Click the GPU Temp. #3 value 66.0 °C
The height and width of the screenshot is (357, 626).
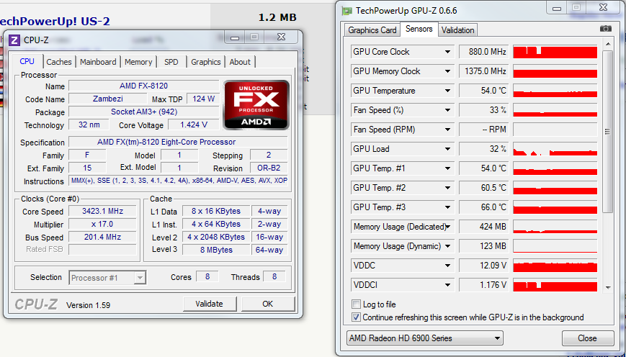(x=484, y=207)
